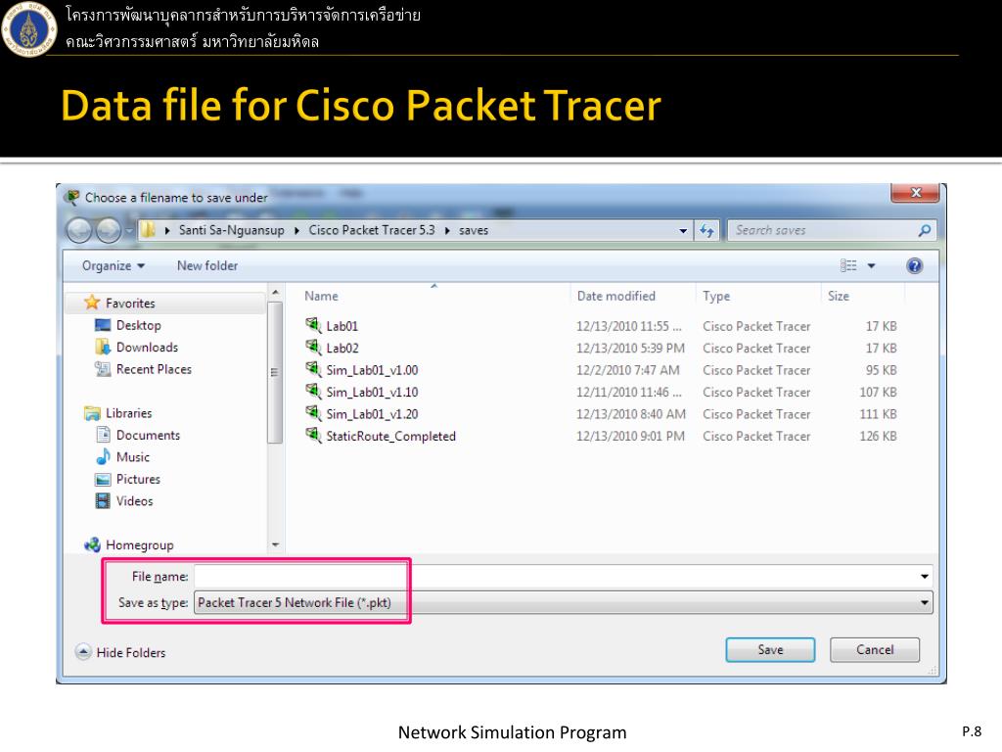Click the Pictures library icon
The width and height of the screenshot is (1002, 752).
click(102, 479)
